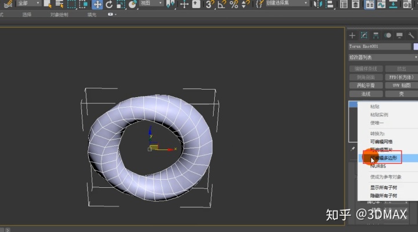Image resolution: width=418 pixels, height=232 pixels.
Task: Expand the 修改器列表 modifier list dropdown
Action: (x=383, y=58)
